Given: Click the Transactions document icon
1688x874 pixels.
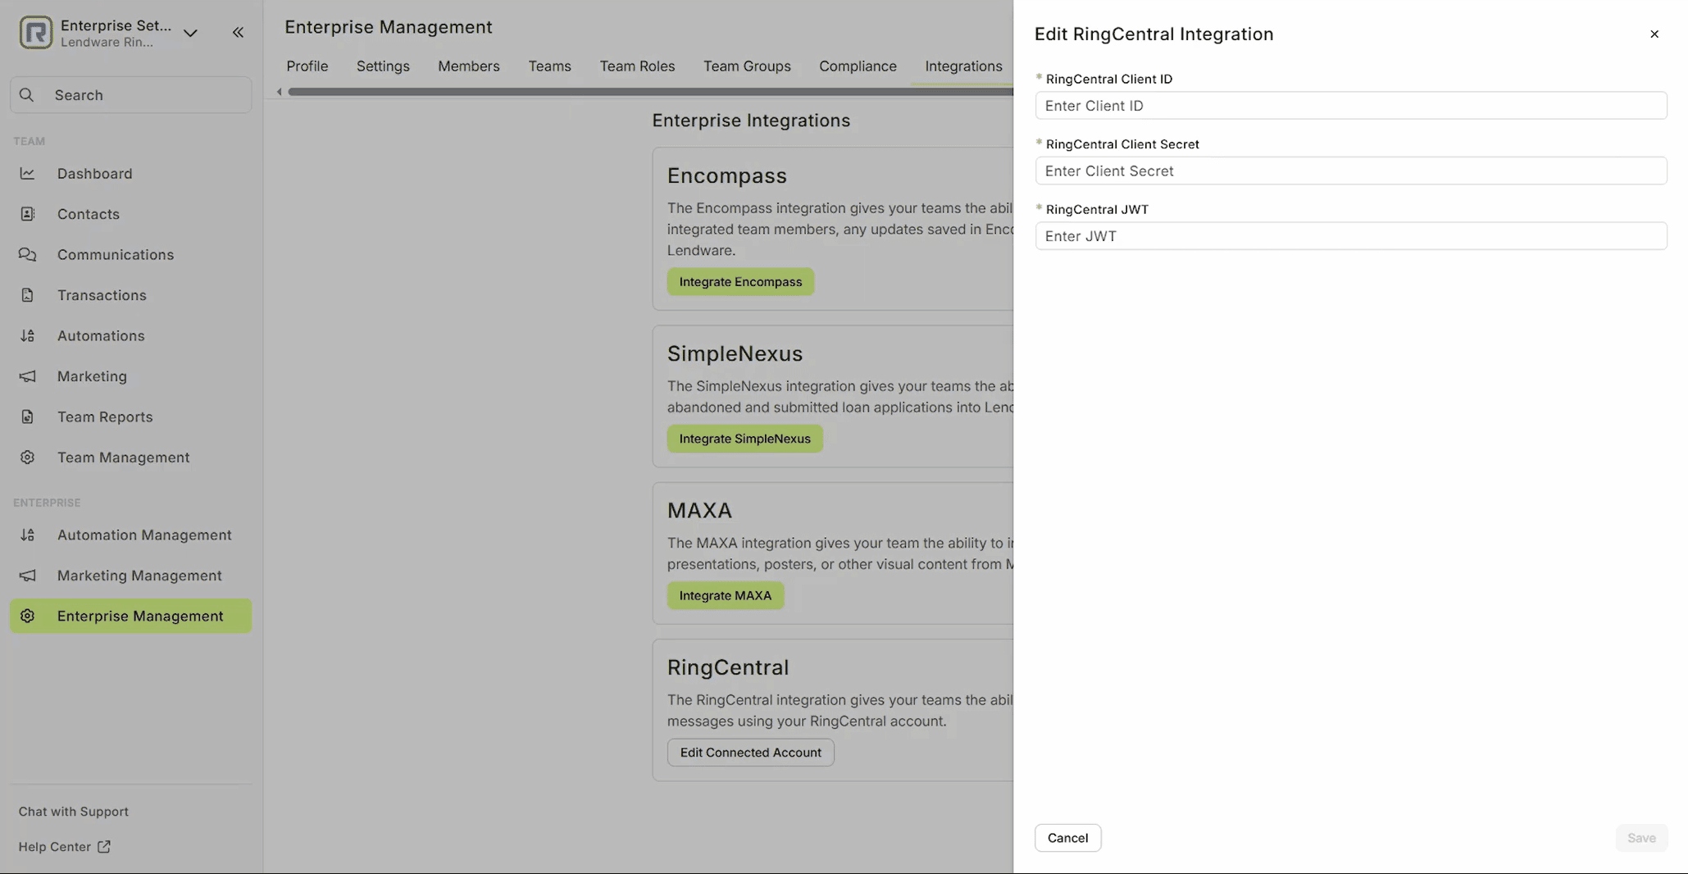Looking at the screenshot, I should [28, 295].
